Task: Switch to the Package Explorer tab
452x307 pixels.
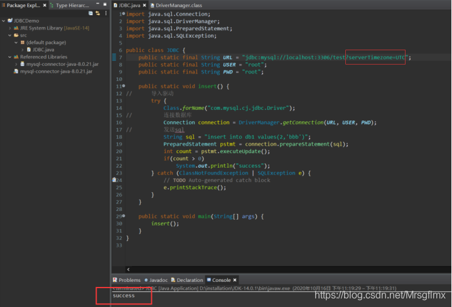Action: [x=23, y=5]
